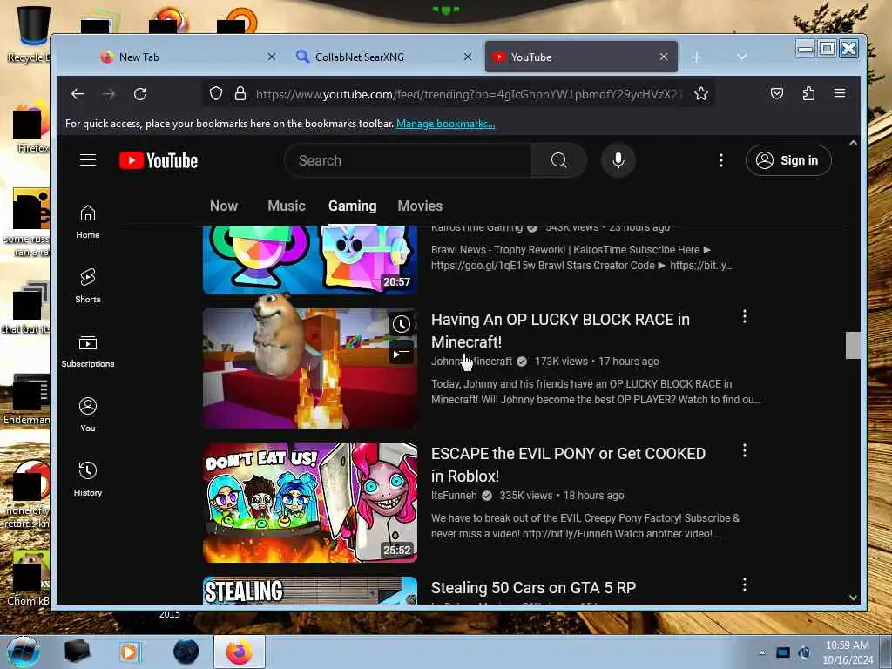The width and height of the screenshot is (892, 669).
Task: Click Firefox icon in taskbar
Action: pyautogui.click(x=240, y=652)
